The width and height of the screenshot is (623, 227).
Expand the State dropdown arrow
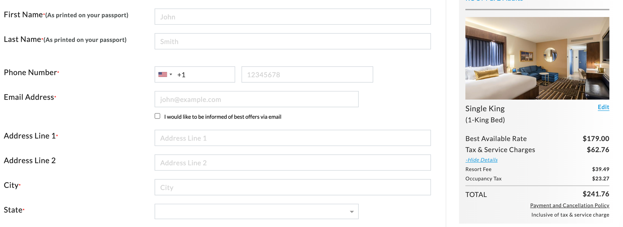[352, 212]
